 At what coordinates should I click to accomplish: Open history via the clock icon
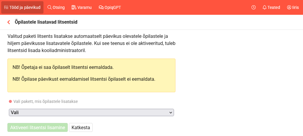point(254,7)
